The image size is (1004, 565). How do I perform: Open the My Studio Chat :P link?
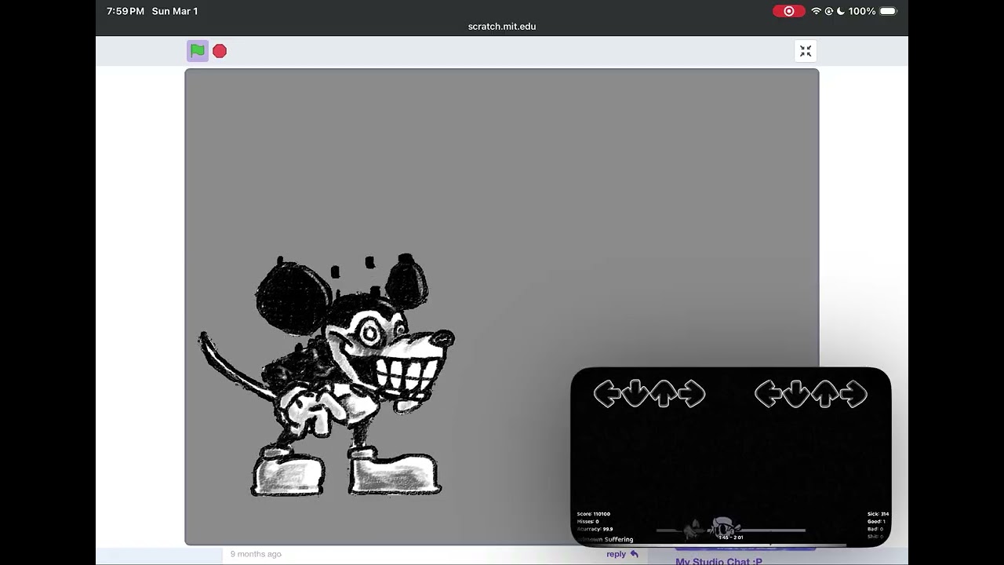718,561
